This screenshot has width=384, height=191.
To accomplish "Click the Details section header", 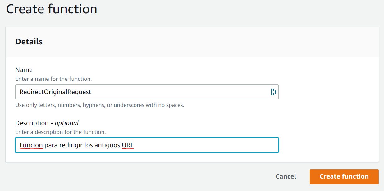I will coord(29,42).
